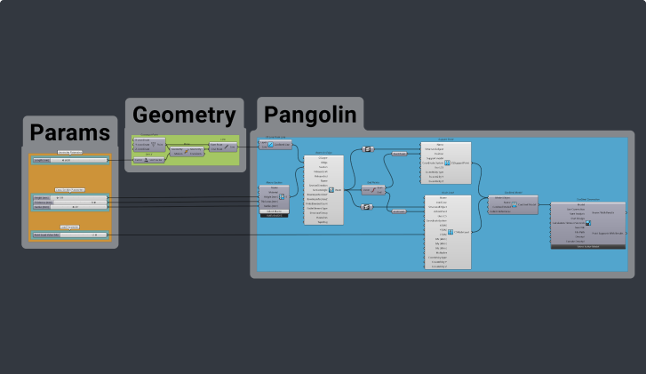The height and width of the screenshot is (374, 646).
Task: Click the Select Active Model button
Action: coord(586,245)
